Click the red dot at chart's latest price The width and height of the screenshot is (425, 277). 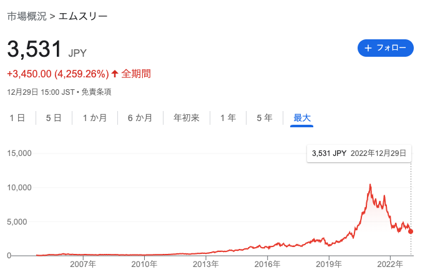(x=411, y=231)
